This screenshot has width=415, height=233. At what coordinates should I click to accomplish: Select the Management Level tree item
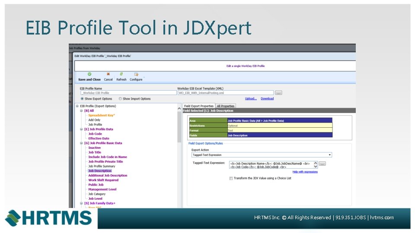pyautogui.click(x=102, y=189)
